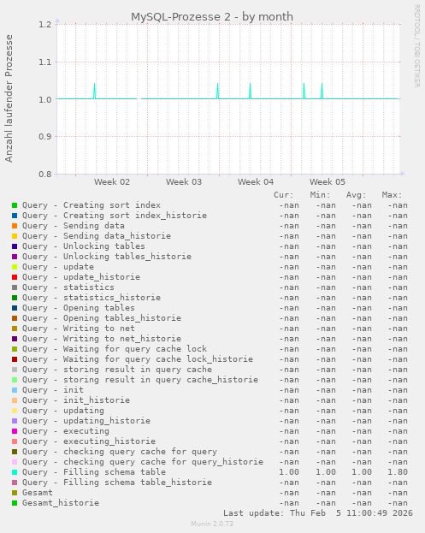
Task: Click the label Waiting for query cache lock
Action: coord(135,349)
